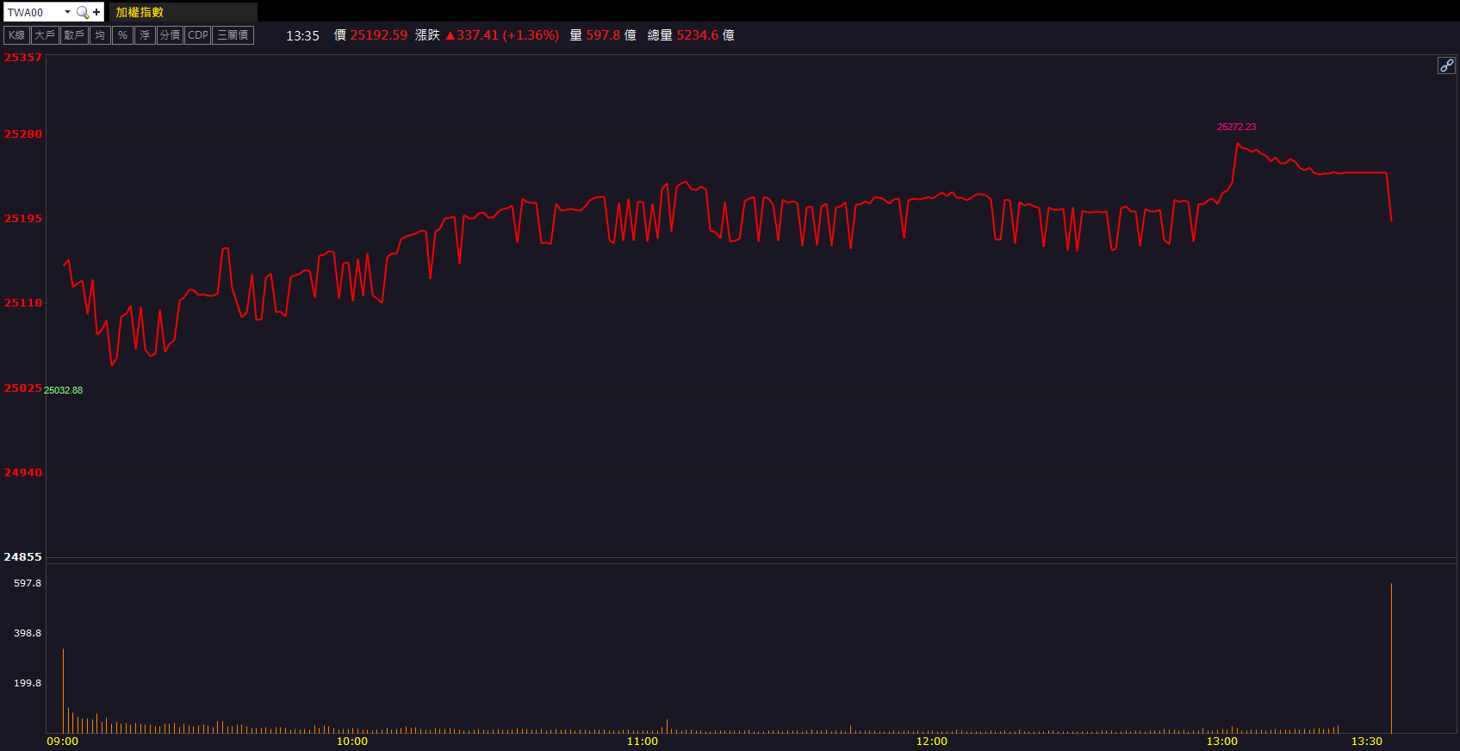
Task: Click the 11:00 time axis marker
Action: tap(642, 741)
